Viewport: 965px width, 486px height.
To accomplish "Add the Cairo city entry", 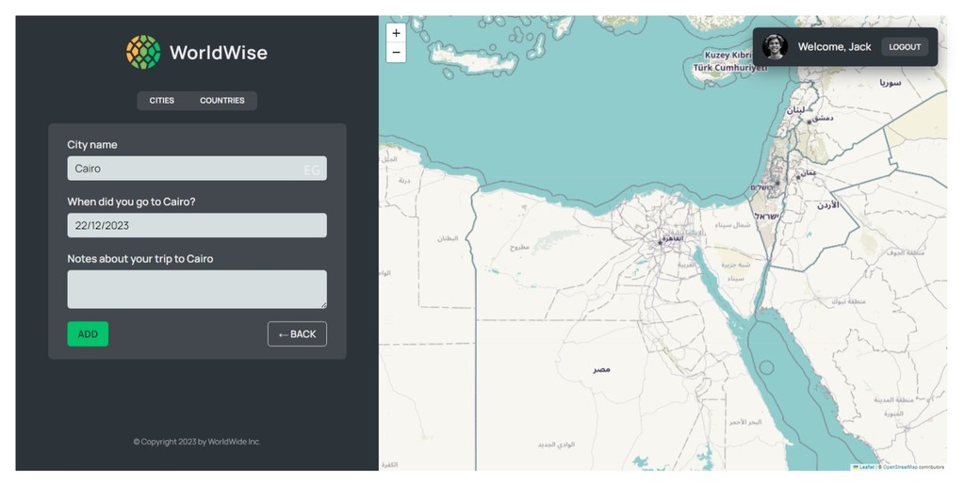I will (88, 334).
